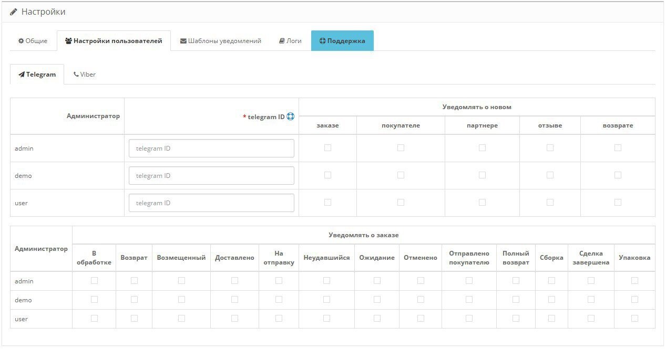Click the Поддержка support button
This screenshot has height=349, width=666.
pos(342,41)
